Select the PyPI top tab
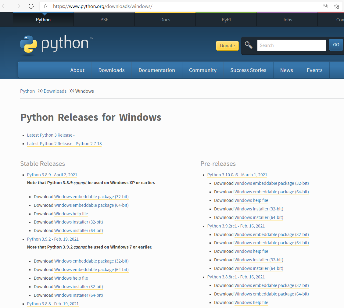 point(226,20)
